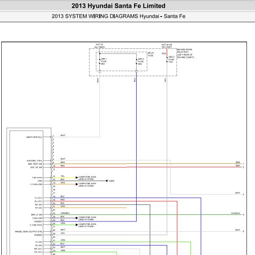The height and width of the screenshot is (255, 255).
Task: Select the 'RR SIG' terminal label
Action: click(38, 205)
